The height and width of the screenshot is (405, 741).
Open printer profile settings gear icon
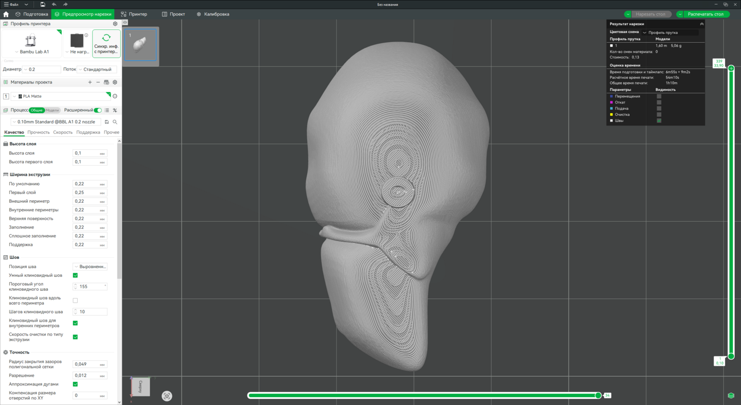pyautogui.click(x=115, y=24)
